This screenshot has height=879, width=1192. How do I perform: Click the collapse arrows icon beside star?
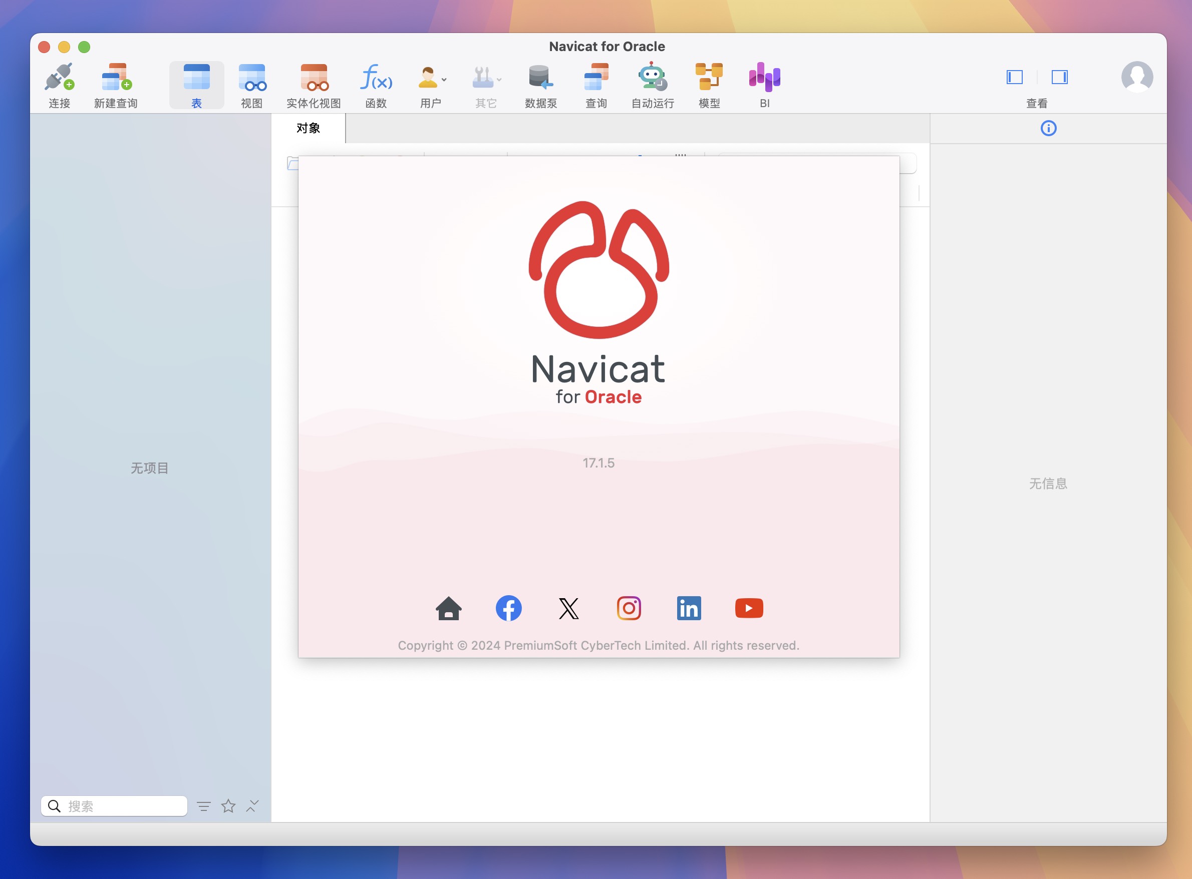[252, 806]
